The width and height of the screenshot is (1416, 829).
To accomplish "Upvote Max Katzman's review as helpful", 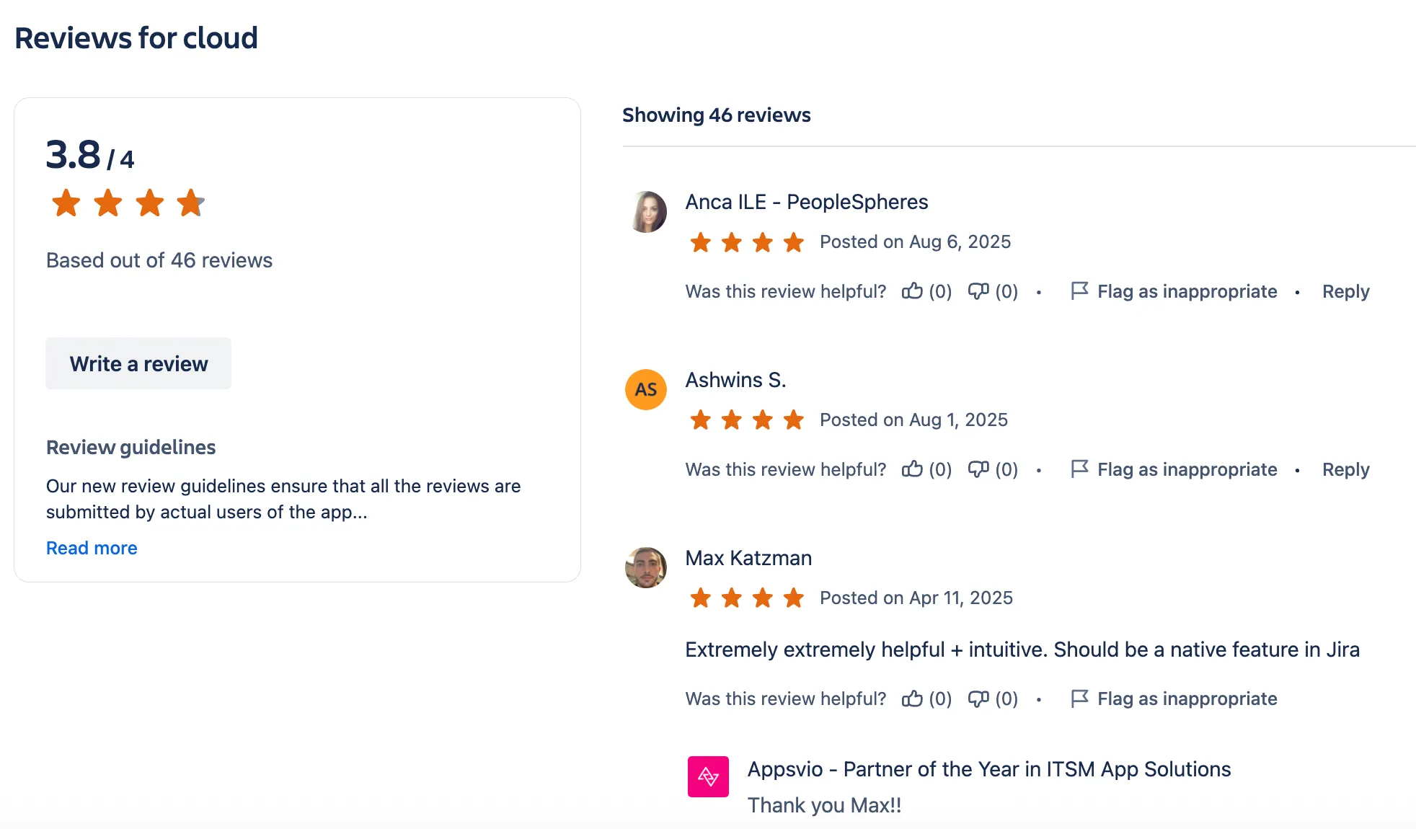I will point(913,699).
